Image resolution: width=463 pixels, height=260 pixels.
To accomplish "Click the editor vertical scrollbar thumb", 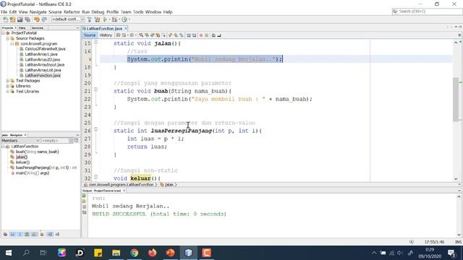I will [x=456, y=99].
